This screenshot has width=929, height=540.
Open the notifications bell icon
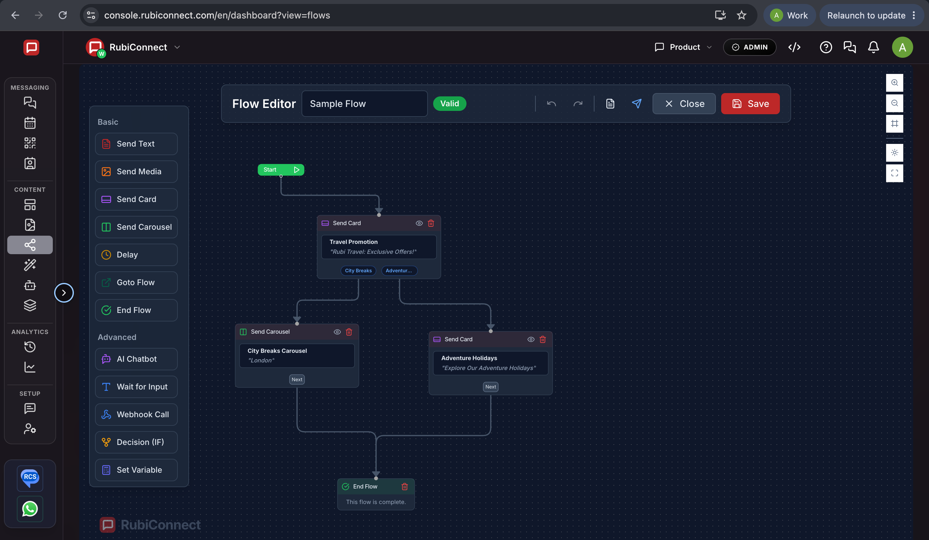(x=873, y=47)
